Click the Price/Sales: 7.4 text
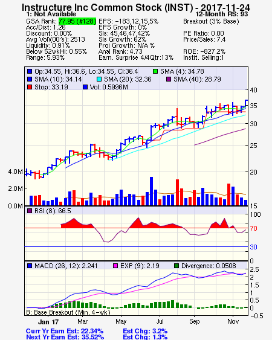The height and width of the screenshot is (340, 272). (x=204, y=39)
